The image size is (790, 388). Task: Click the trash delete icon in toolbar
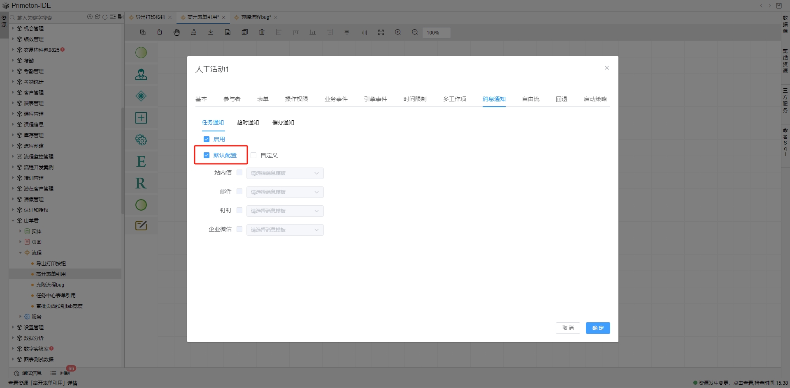pos(262,32)
